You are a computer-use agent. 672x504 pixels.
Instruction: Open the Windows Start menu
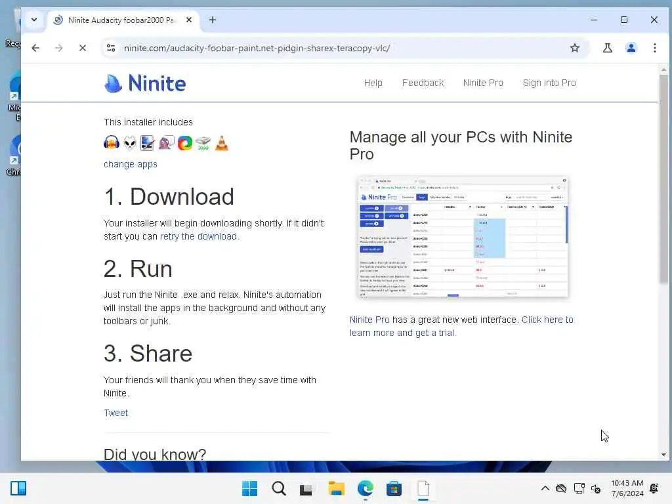(x=249, y=488)
